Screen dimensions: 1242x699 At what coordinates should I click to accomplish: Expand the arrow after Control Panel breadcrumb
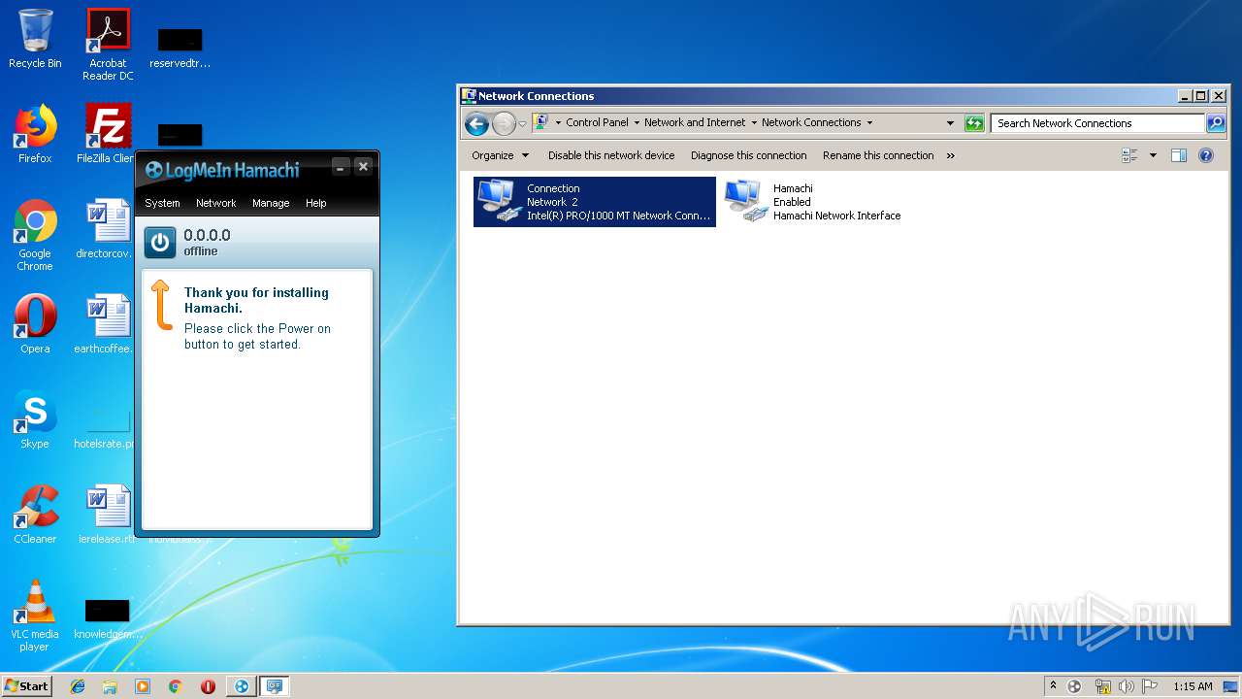637,123
